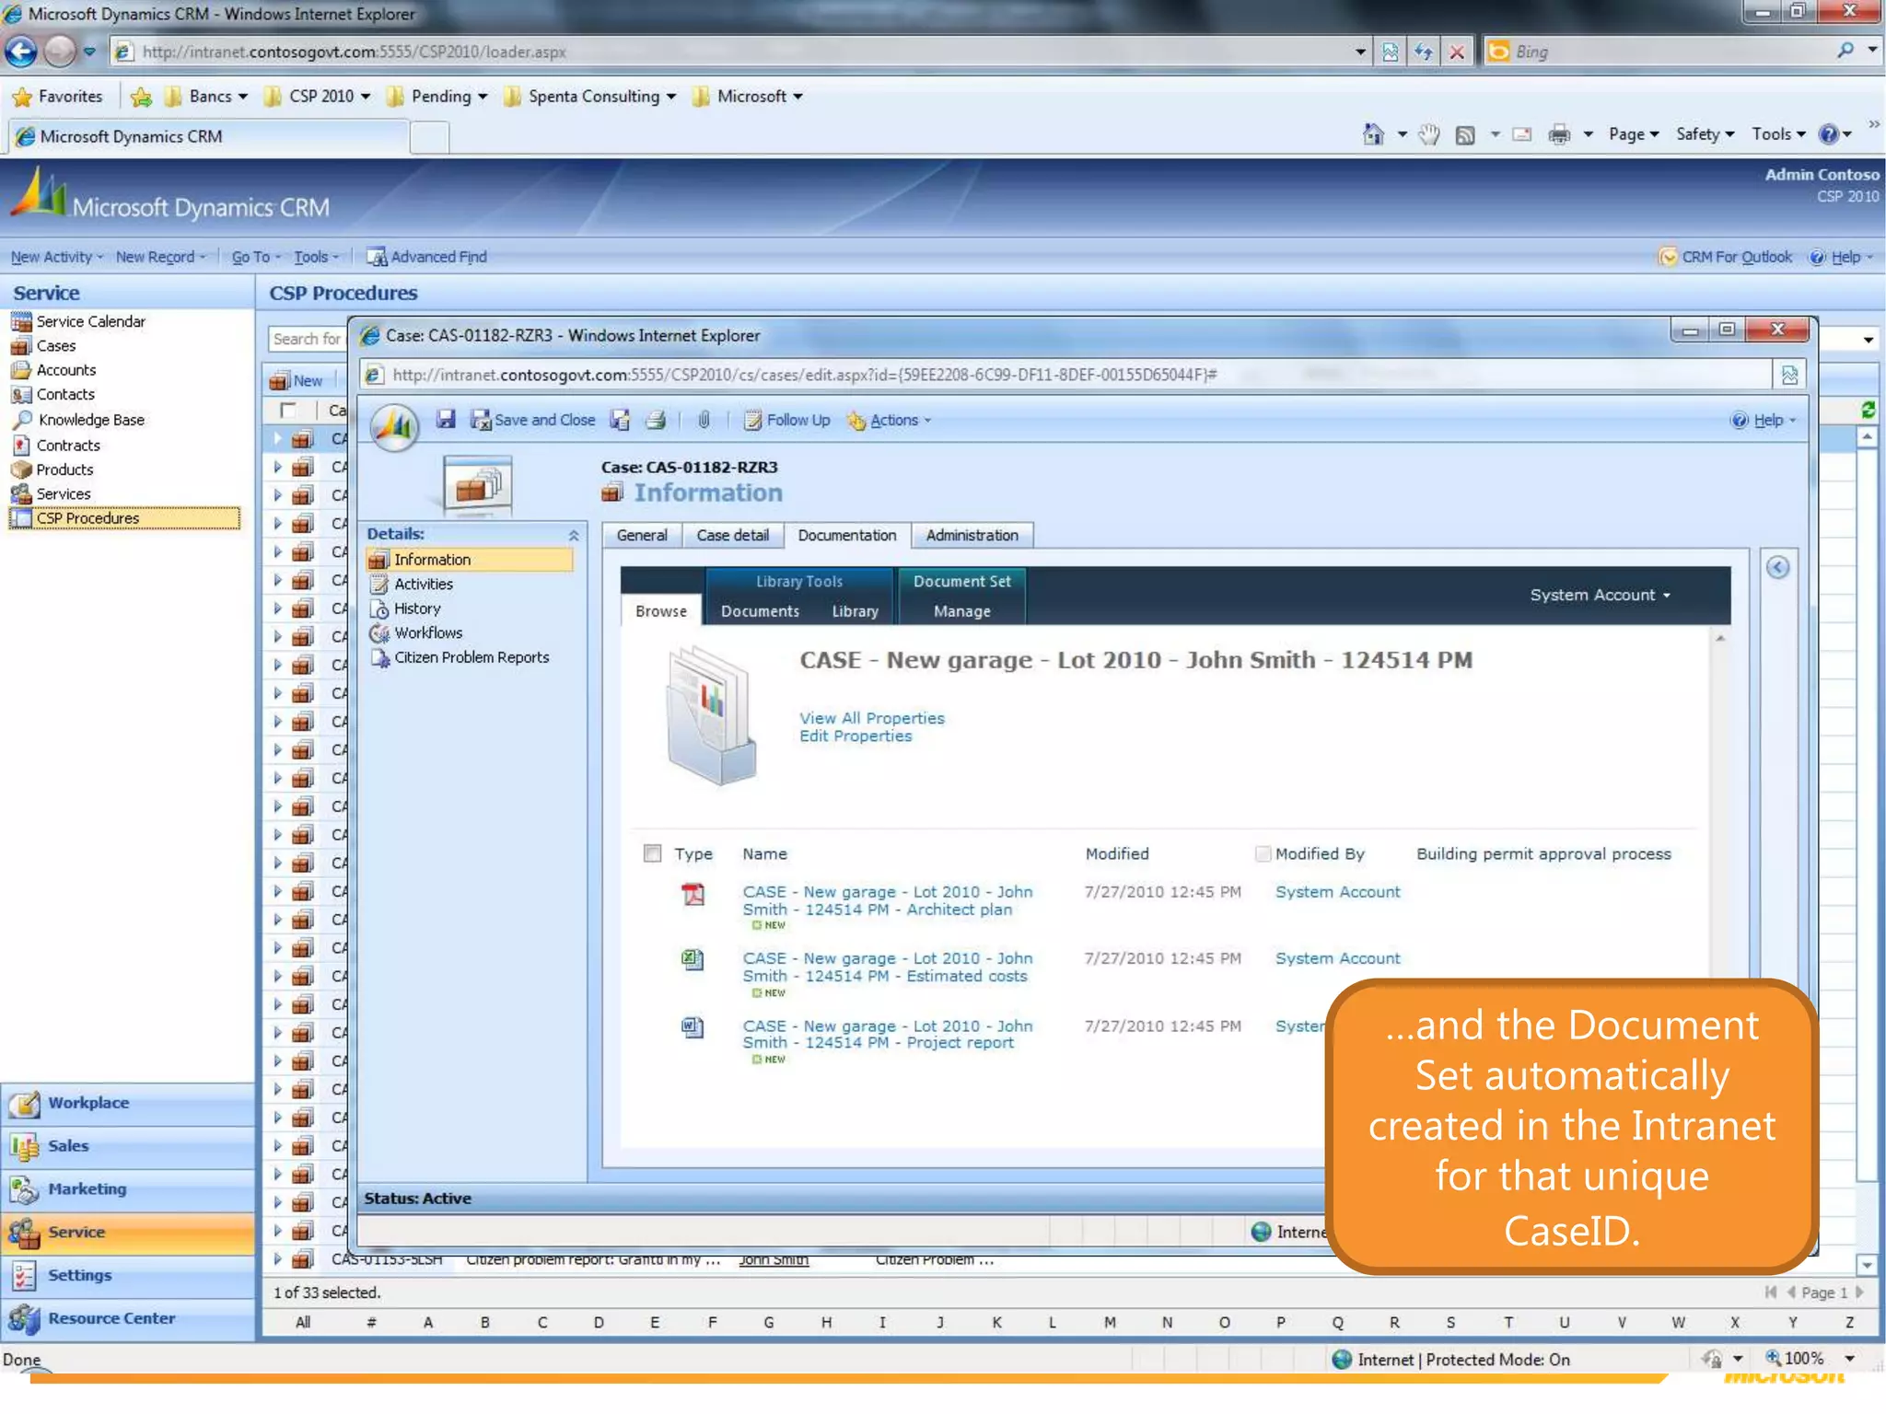Toggle the checkbox beside Modified By column

pyautogui.click(x=1263, y=853)
